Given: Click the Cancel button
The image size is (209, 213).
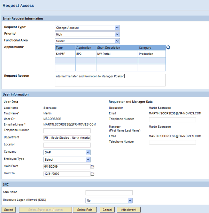Looking at the screenshot, I should pyautogui.click(x=107, y=210).
